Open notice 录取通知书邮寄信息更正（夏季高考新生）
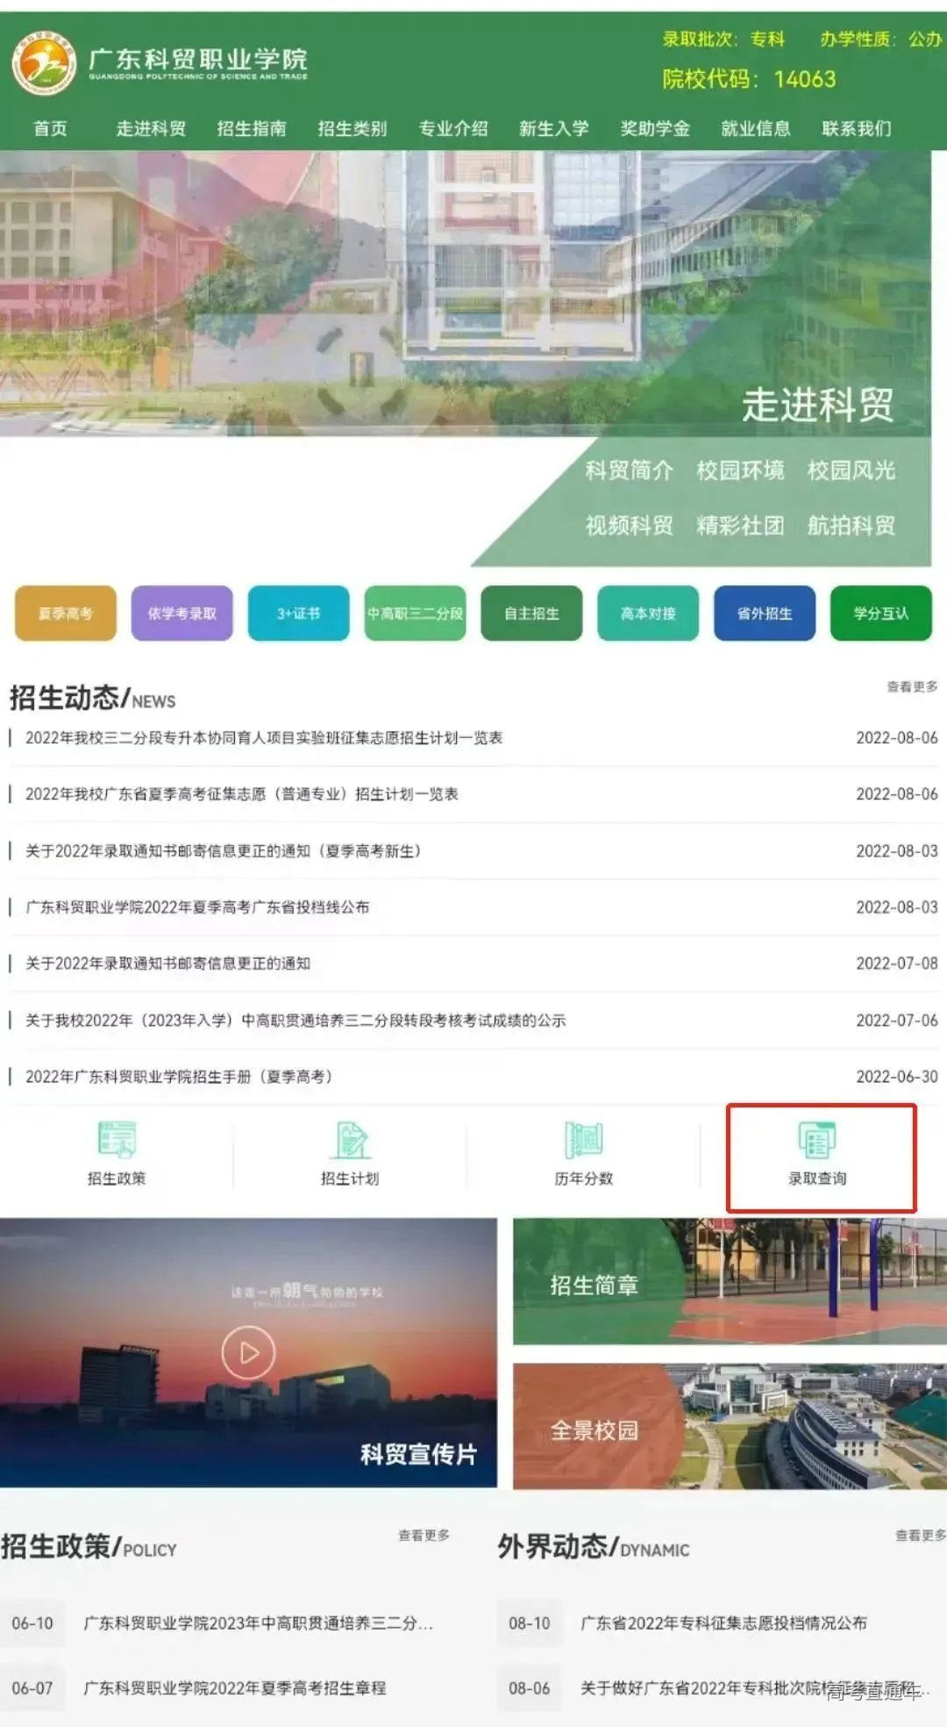The image size is (947, 1727). (x=224, y=851)
